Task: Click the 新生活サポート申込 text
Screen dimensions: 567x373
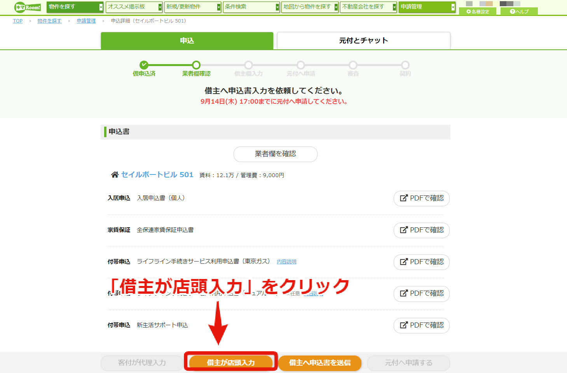Action: 162,325
